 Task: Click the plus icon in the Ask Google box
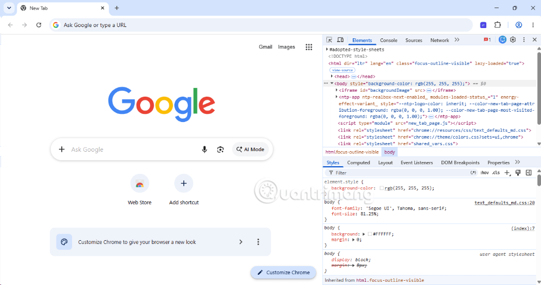coord(62,150)
